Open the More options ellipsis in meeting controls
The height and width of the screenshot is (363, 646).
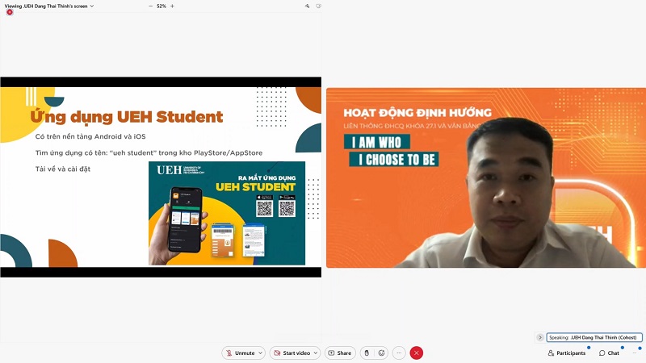399,353
